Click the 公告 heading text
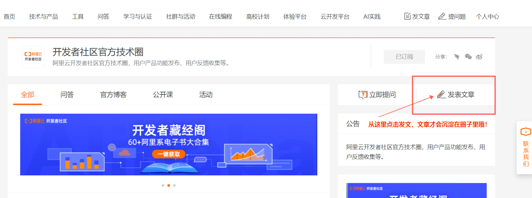 click(353, 124)
